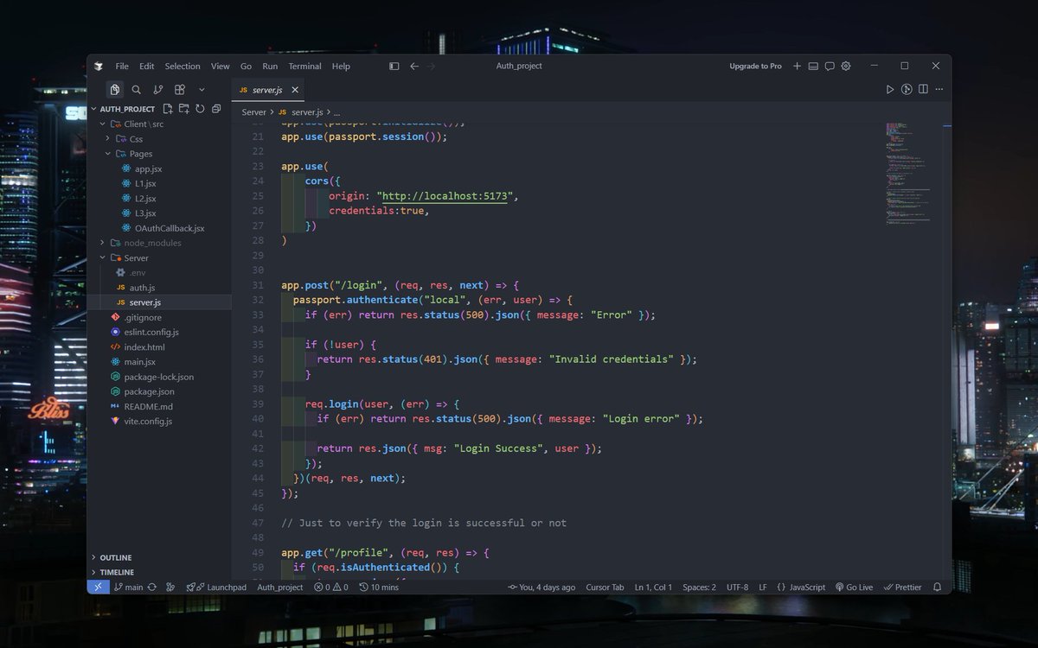Open notifications bell in status bar
Image resolution: width=1038 pixels, height=648 pixels.
937,587
